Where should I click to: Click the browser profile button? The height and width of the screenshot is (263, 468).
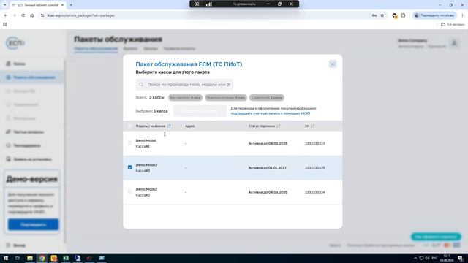435,15
